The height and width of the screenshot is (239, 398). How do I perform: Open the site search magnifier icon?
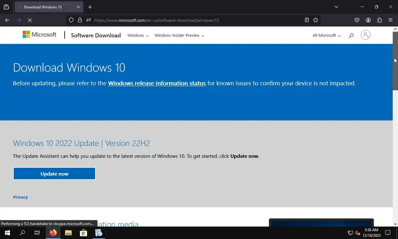pyautogui.click(x=351, y=35)
